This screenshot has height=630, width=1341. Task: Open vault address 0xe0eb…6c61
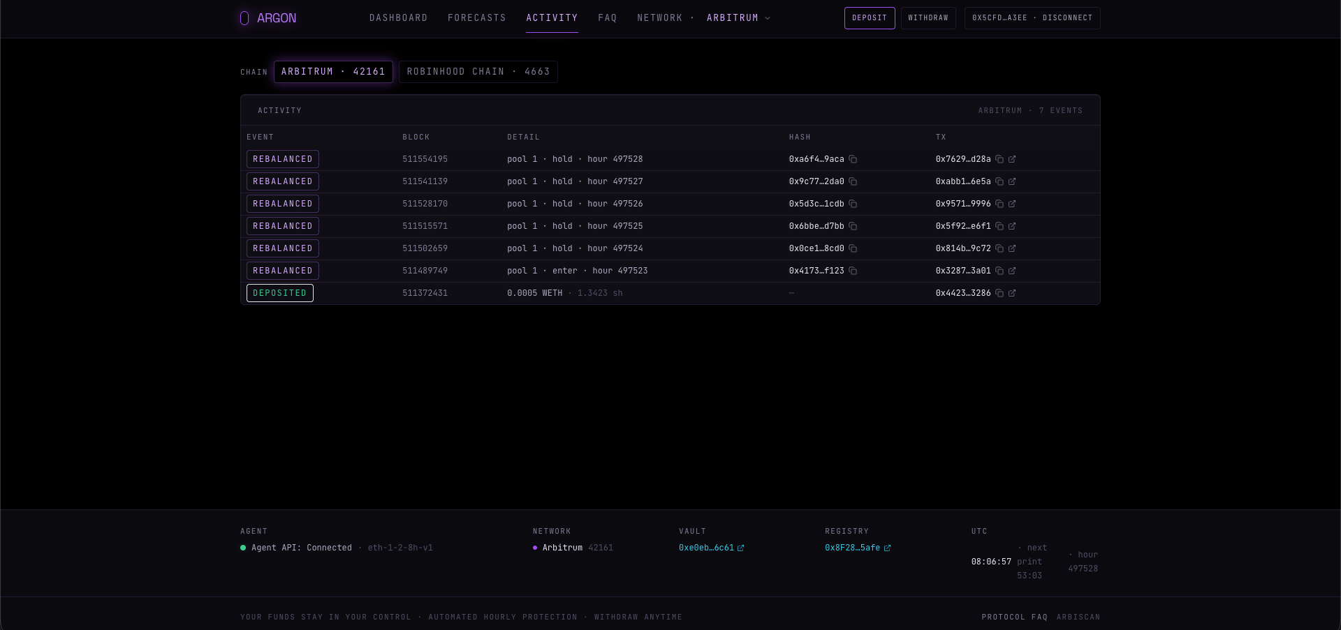[x=711, y=548]
